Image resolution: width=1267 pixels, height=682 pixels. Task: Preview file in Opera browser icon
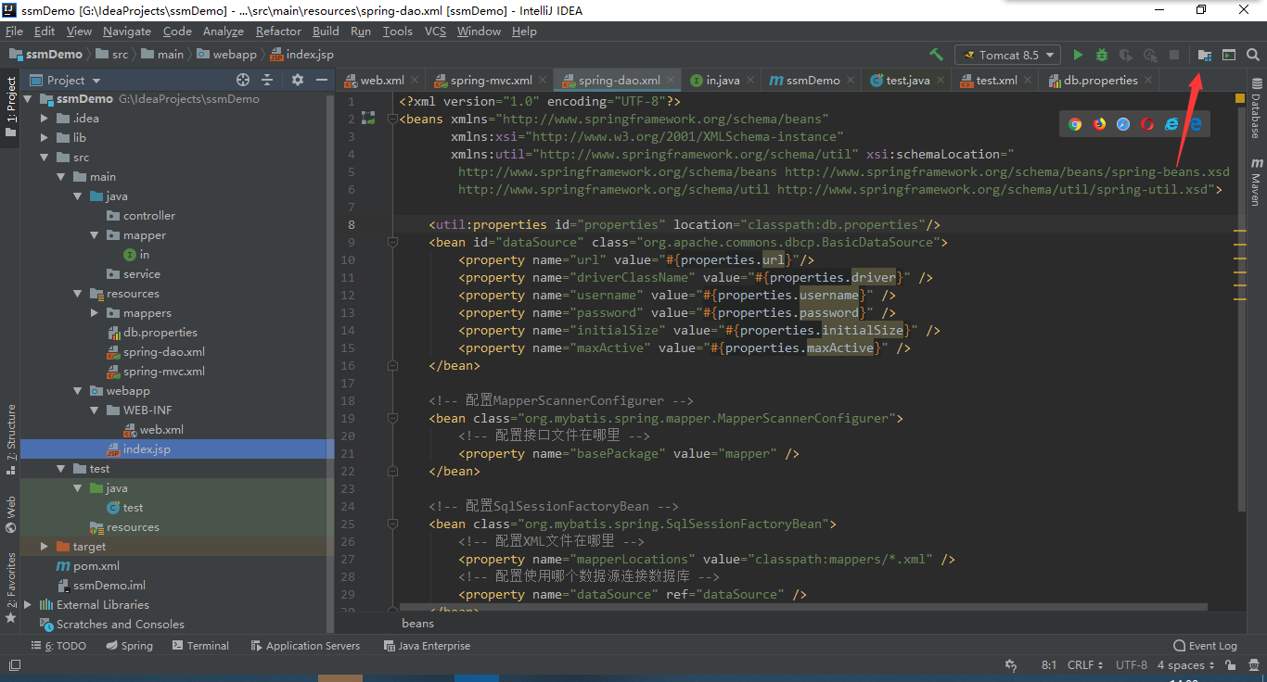click(x=1147, y=123)
